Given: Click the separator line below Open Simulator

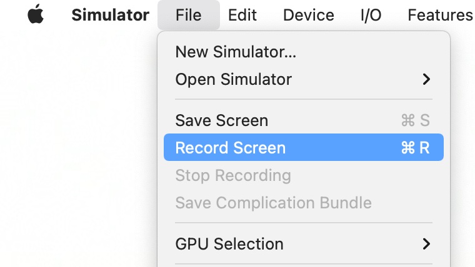Looking at the screenshot, I should 303,99.
